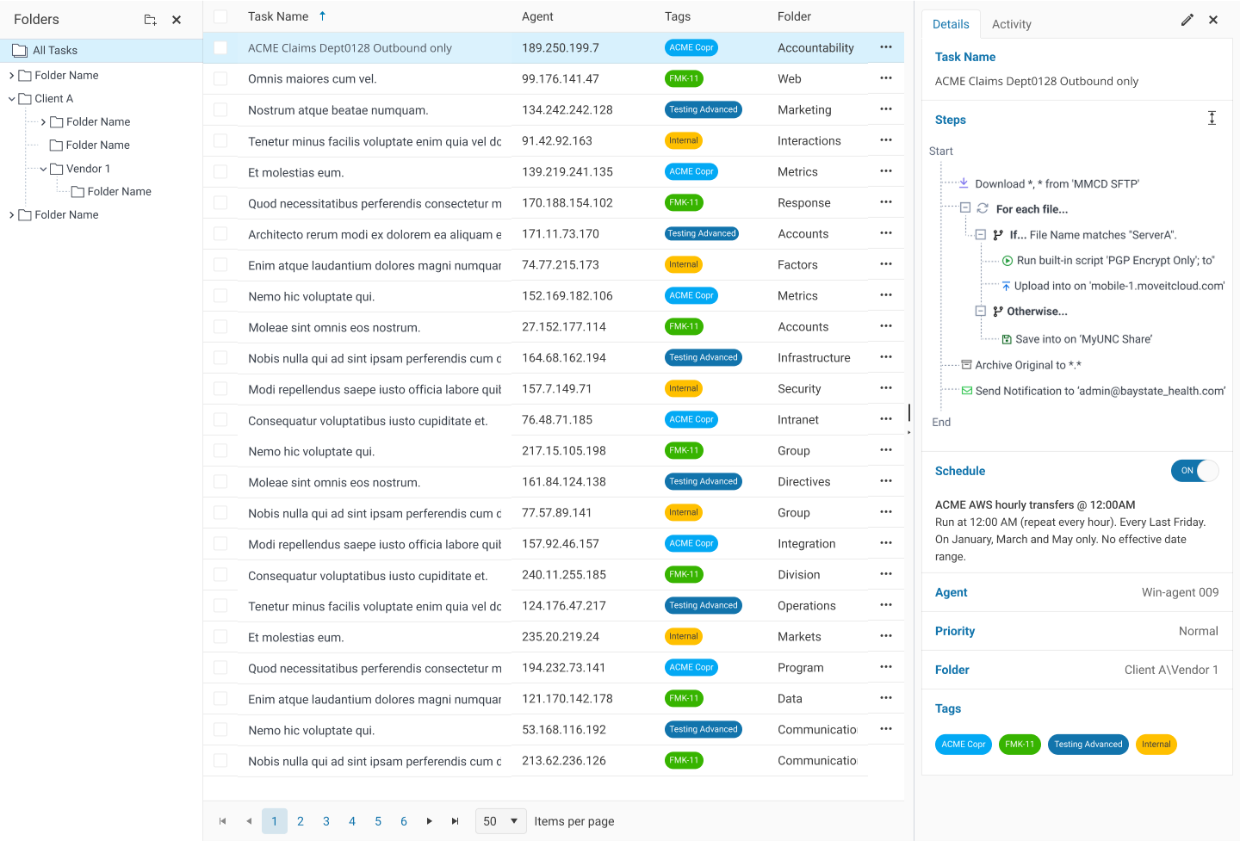
Task: Go to the next page arrow
Action: (429, 821)
